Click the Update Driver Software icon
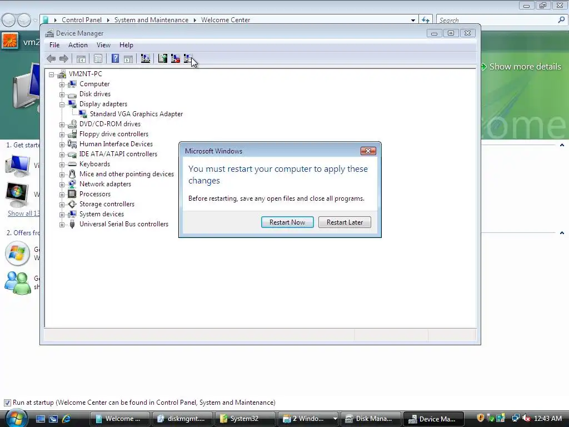The height and width of the screenshot is (427, 569). point(163,58)
